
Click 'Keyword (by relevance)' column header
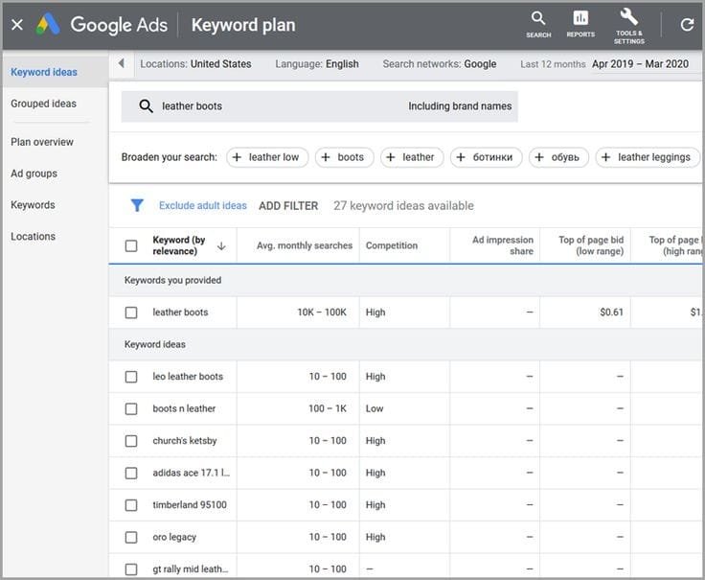tap(179, 245)
